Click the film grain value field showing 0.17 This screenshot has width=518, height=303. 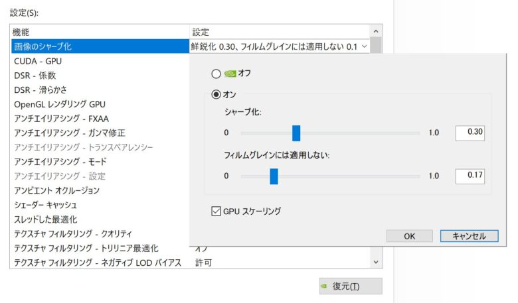[470, 176]
